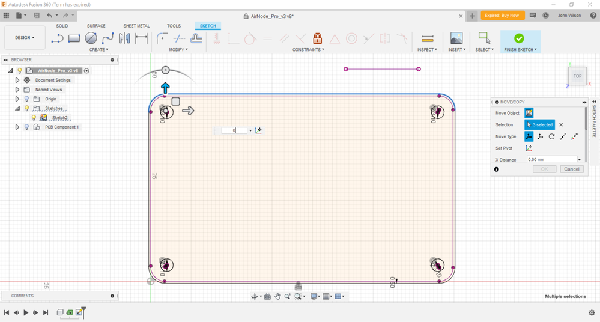600x322 pixels.
Task: Collapse the Sketches folder
Action: pyautogui.click(x=17, y=108)
